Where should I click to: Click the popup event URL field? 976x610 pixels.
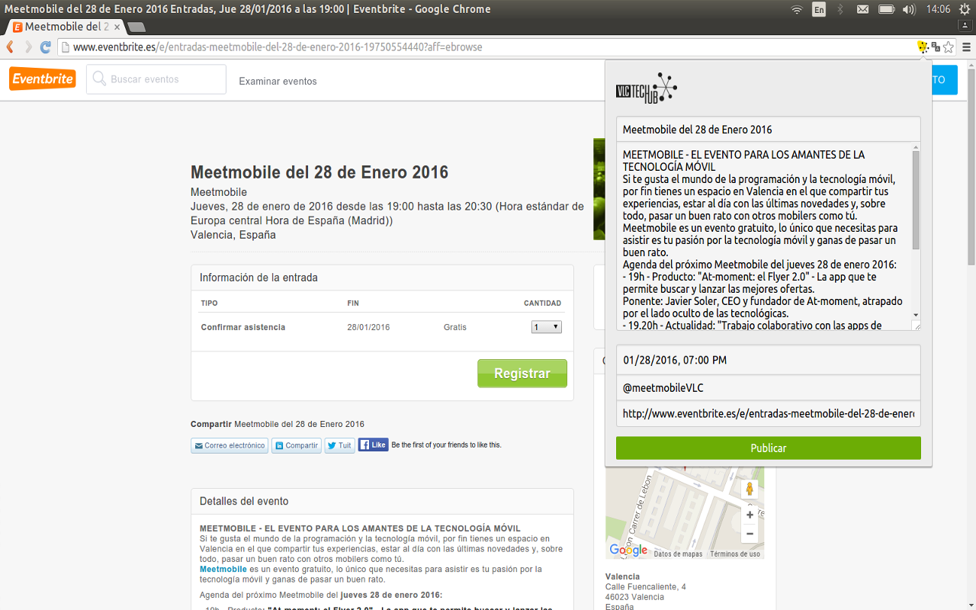click(769, 414)
